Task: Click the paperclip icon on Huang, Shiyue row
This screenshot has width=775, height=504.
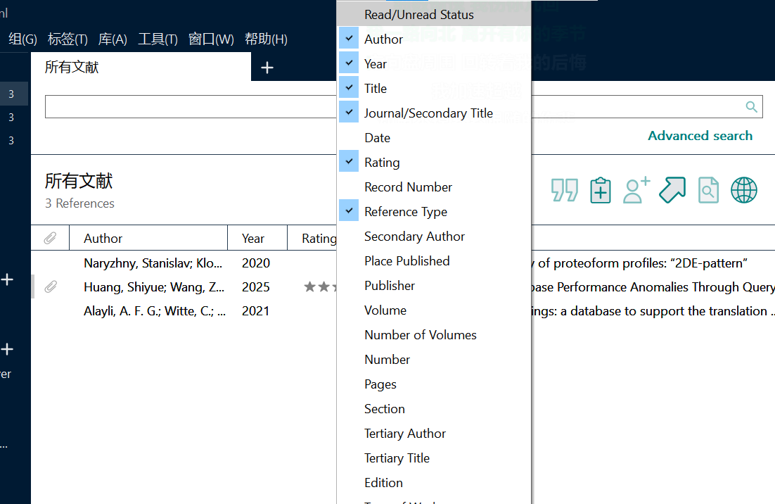Action: 51,287
